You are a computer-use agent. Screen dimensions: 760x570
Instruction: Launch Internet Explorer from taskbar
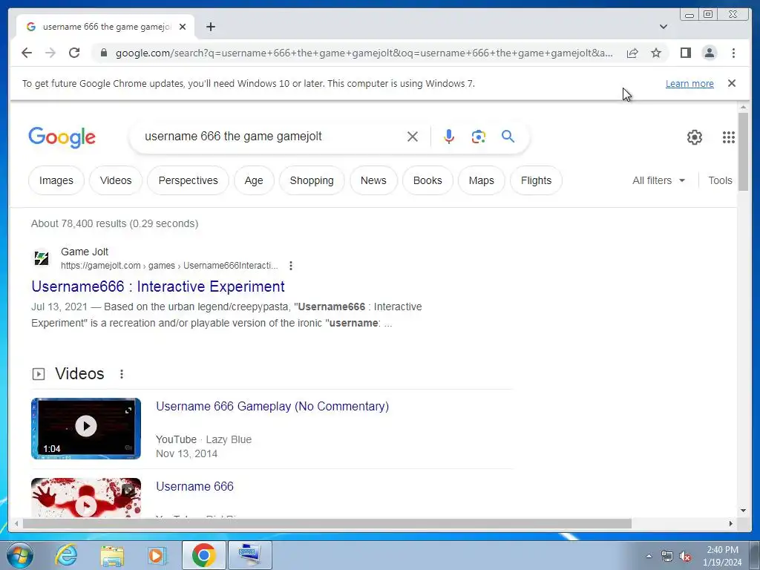66,555
